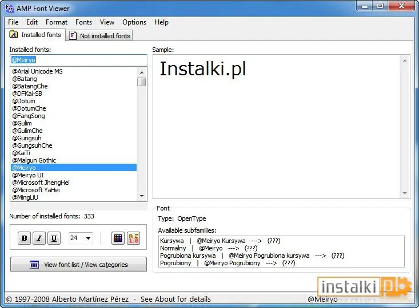Select @GulimChe font in the list
Screen dimensions: 419x308
pyautogui.click(x=74, y=131)
